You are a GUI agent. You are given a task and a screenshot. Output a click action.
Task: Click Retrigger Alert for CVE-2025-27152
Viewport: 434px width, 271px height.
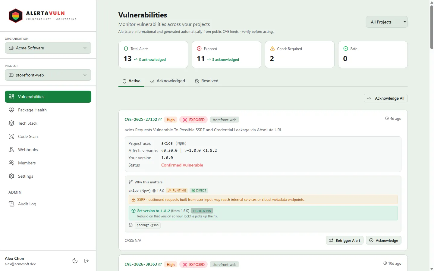(x=344, y=240)
